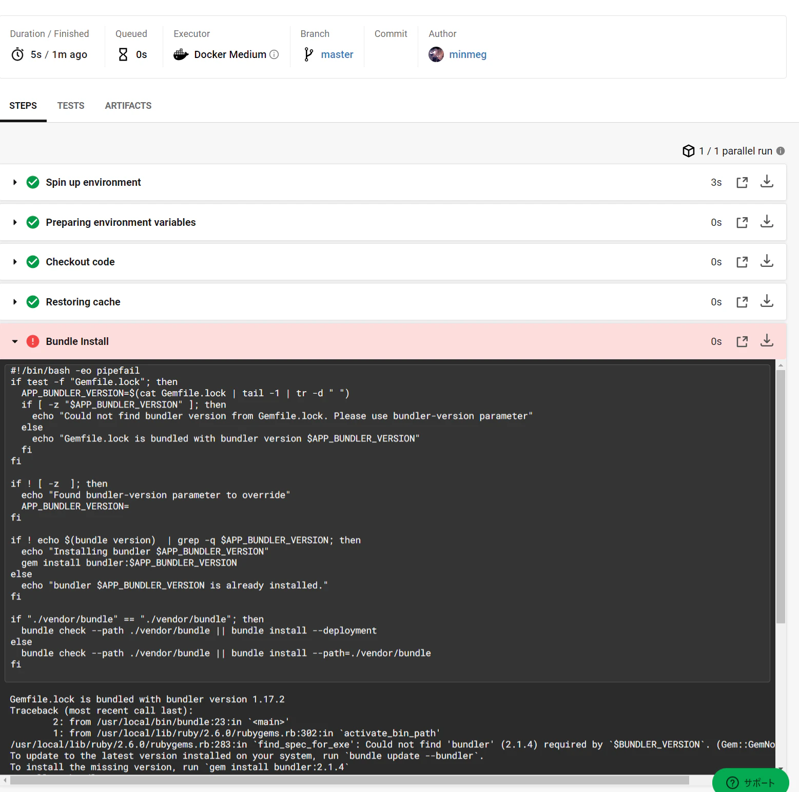Screen dimensions: 799x792
Task: Click the Restoring cache step title
Action: [x=83, y=302]
